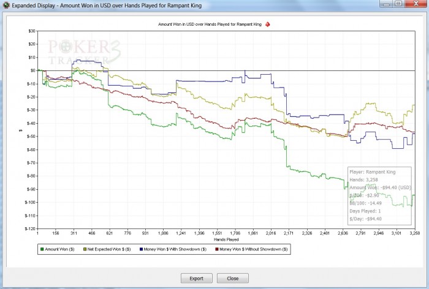Image resolution: width=429 pixels, height=289 pixels.
Task: Click the Export button
Action: point(197,279)
